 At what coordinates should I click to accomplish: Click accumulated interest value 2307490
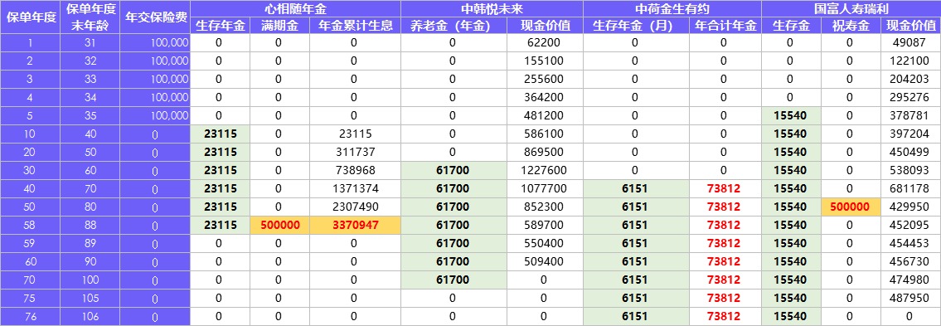click(356, 207)
